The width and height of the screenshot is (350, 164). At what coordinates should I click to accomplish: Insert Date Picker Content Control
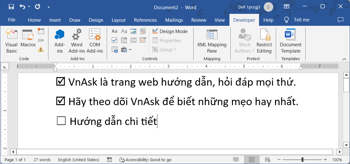click(143, 40)
